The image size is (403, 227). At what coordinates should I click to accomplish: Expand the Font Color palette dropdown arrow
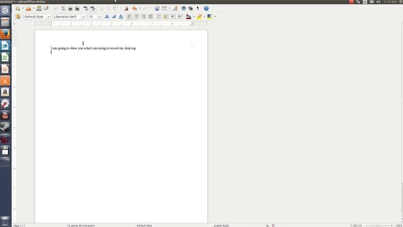[x=194, y=17]
